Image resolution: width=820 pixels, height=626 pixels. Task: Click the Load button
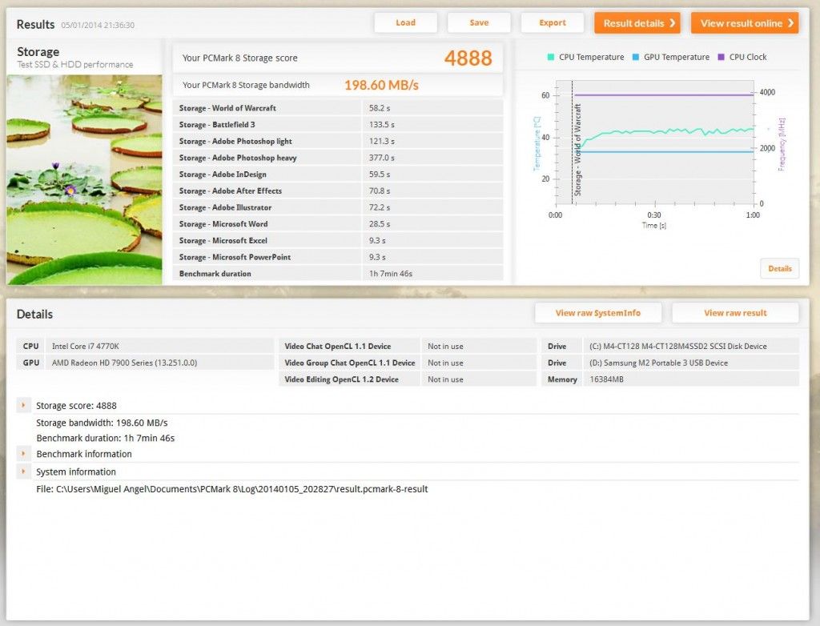405,23
